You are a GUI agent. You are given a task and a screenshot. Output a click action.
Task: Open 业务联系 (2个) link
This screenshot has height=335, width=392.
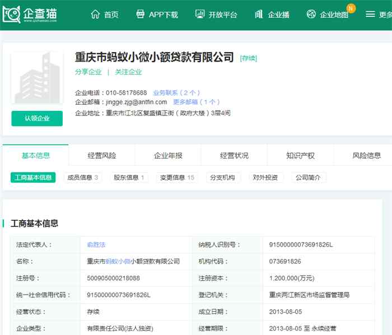[176, 93]
